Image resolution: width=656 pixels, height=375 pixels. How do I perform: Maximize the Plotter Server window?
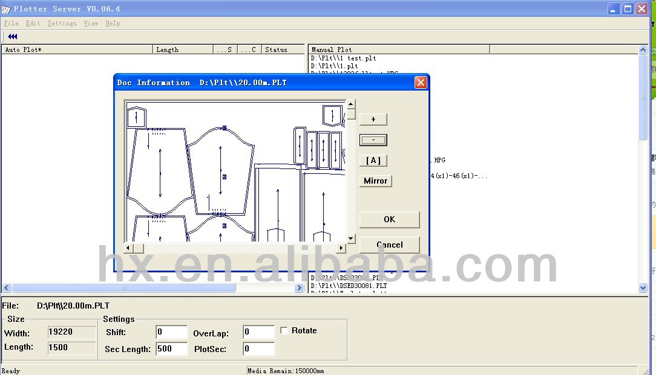pyautogui.click(x=628, y=9)
